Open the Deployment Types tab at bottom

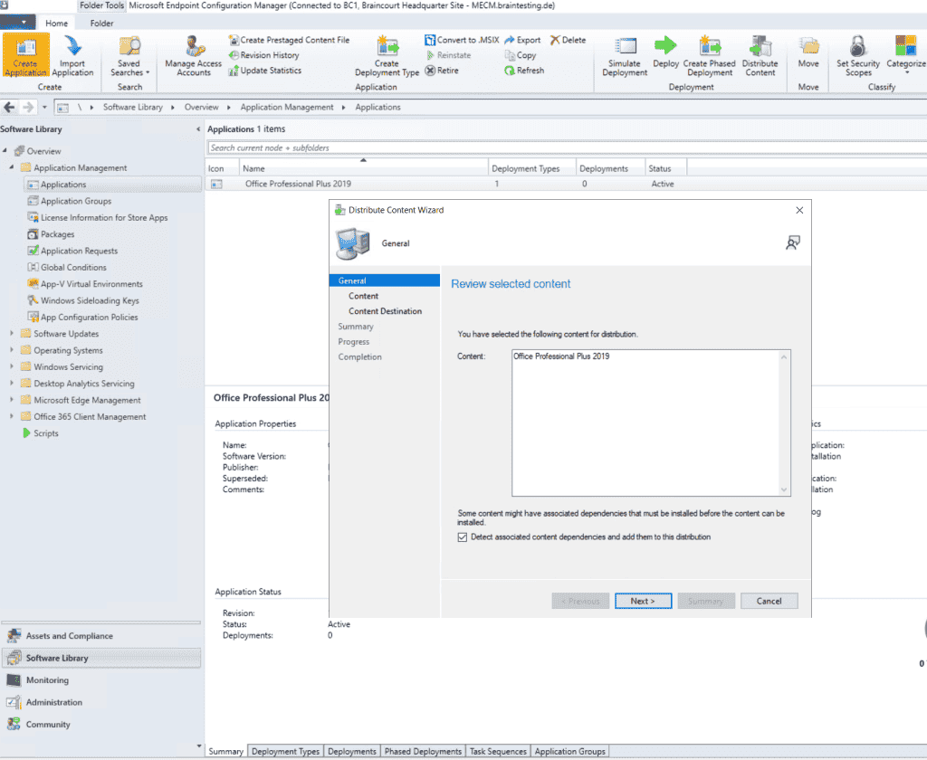[x=285, y=751]
